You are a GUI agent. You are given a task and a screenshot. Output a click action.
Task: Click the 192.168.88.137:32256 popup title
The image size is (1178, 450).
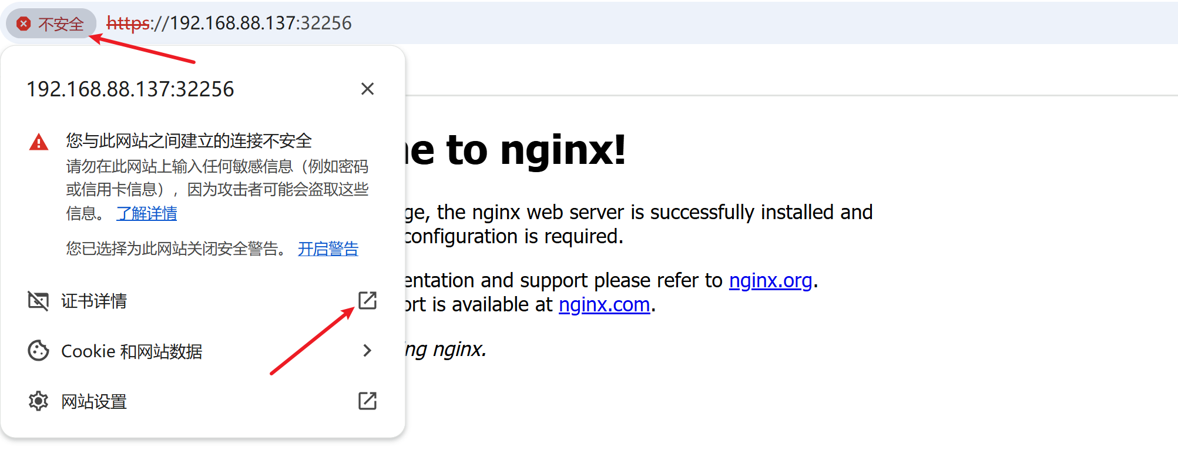130,89
